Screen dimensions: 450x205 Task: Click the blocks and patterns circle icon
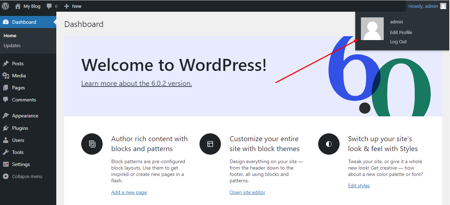pos(92,144)
